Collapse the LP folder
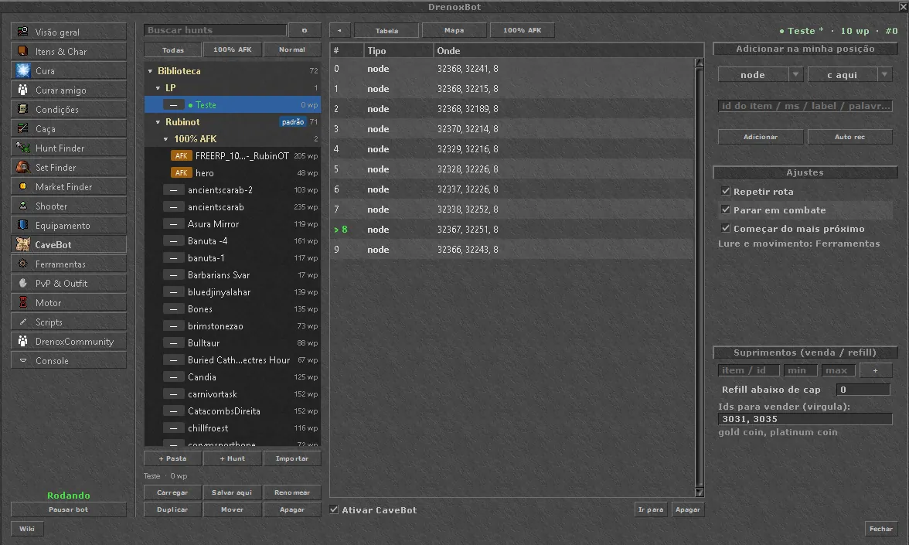909x545 pixels. coord(158,88)
